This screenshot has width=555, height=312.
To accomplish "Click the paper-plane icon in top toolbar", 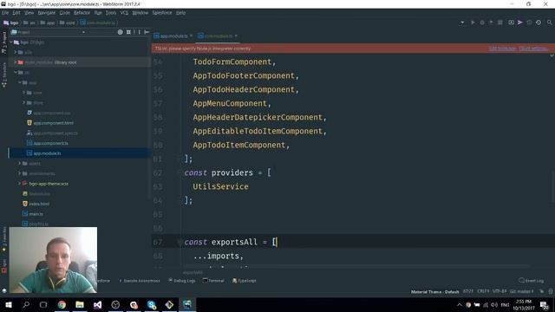I will click(520, 23).
